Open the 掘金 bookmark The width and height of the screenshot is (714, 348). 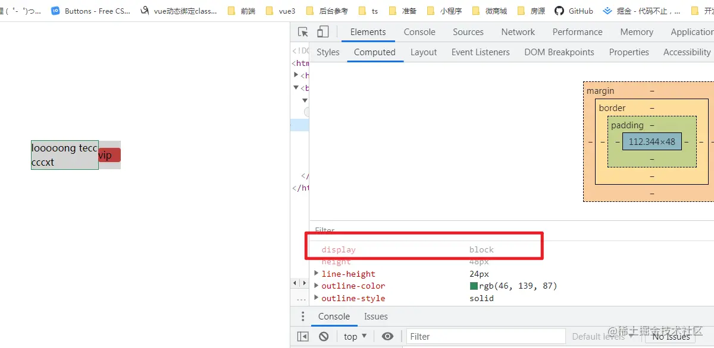point(641,11)
